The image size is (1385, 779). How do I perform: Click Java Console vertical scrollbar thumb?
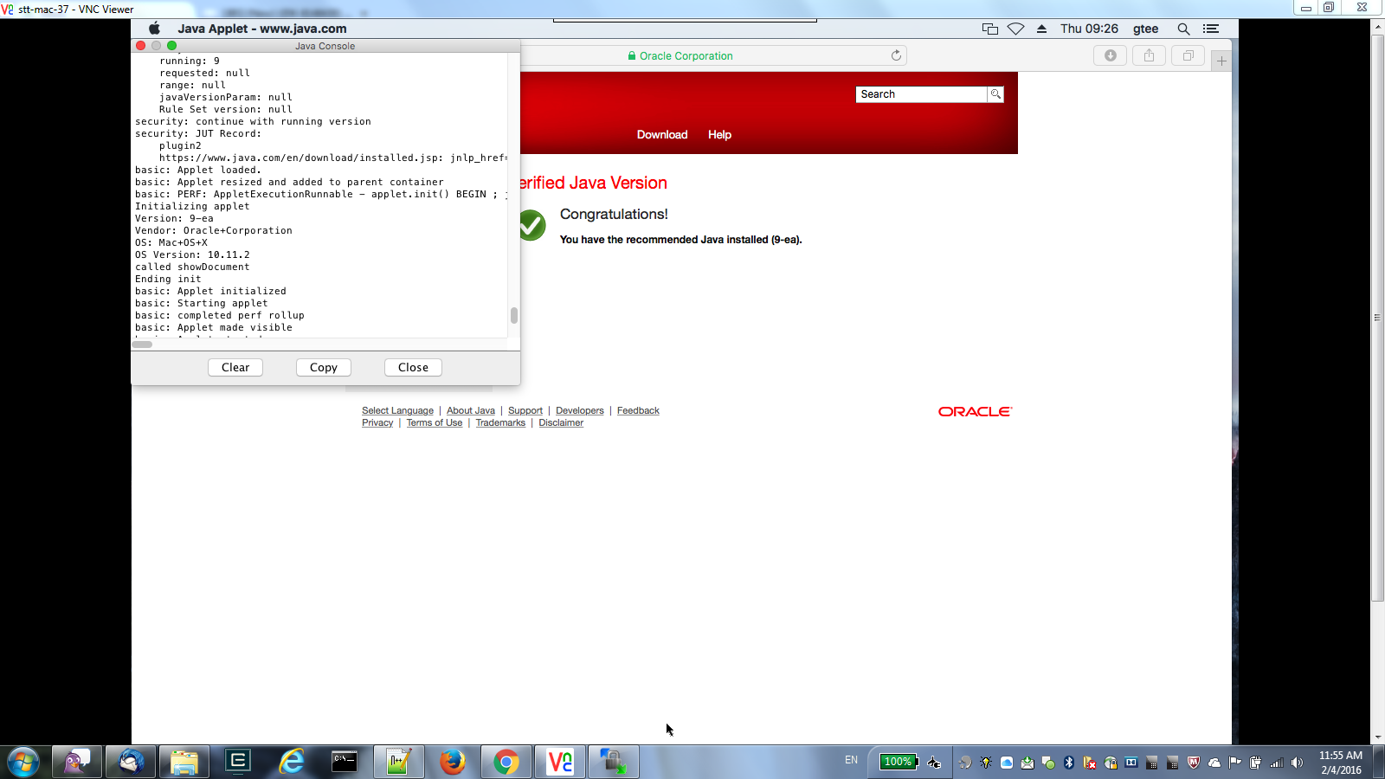(x=514, y=315)
